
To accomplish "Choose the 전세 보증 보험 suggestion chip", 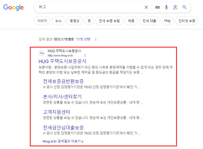I will (x=109, y=21).
